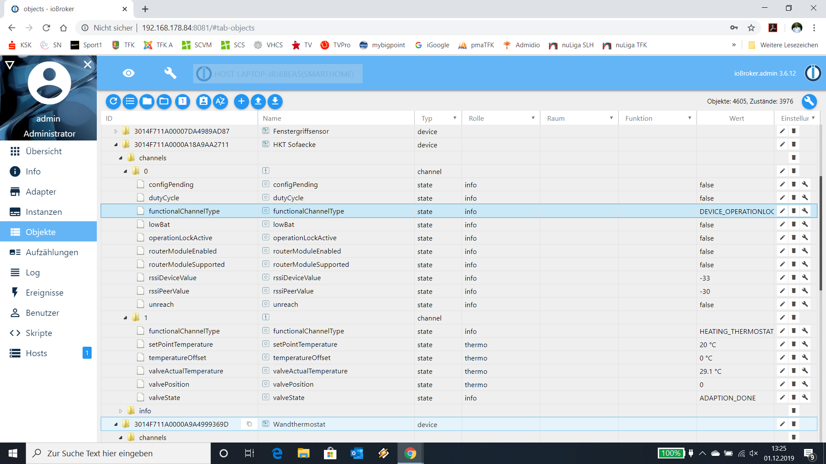Open Aufzählungen section
The width and height of the screenshot is (826, 464).
[48, 252]
